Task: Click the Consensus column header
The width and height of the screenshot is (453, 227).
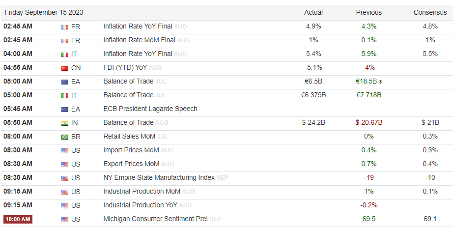Action: click(430, 12)
